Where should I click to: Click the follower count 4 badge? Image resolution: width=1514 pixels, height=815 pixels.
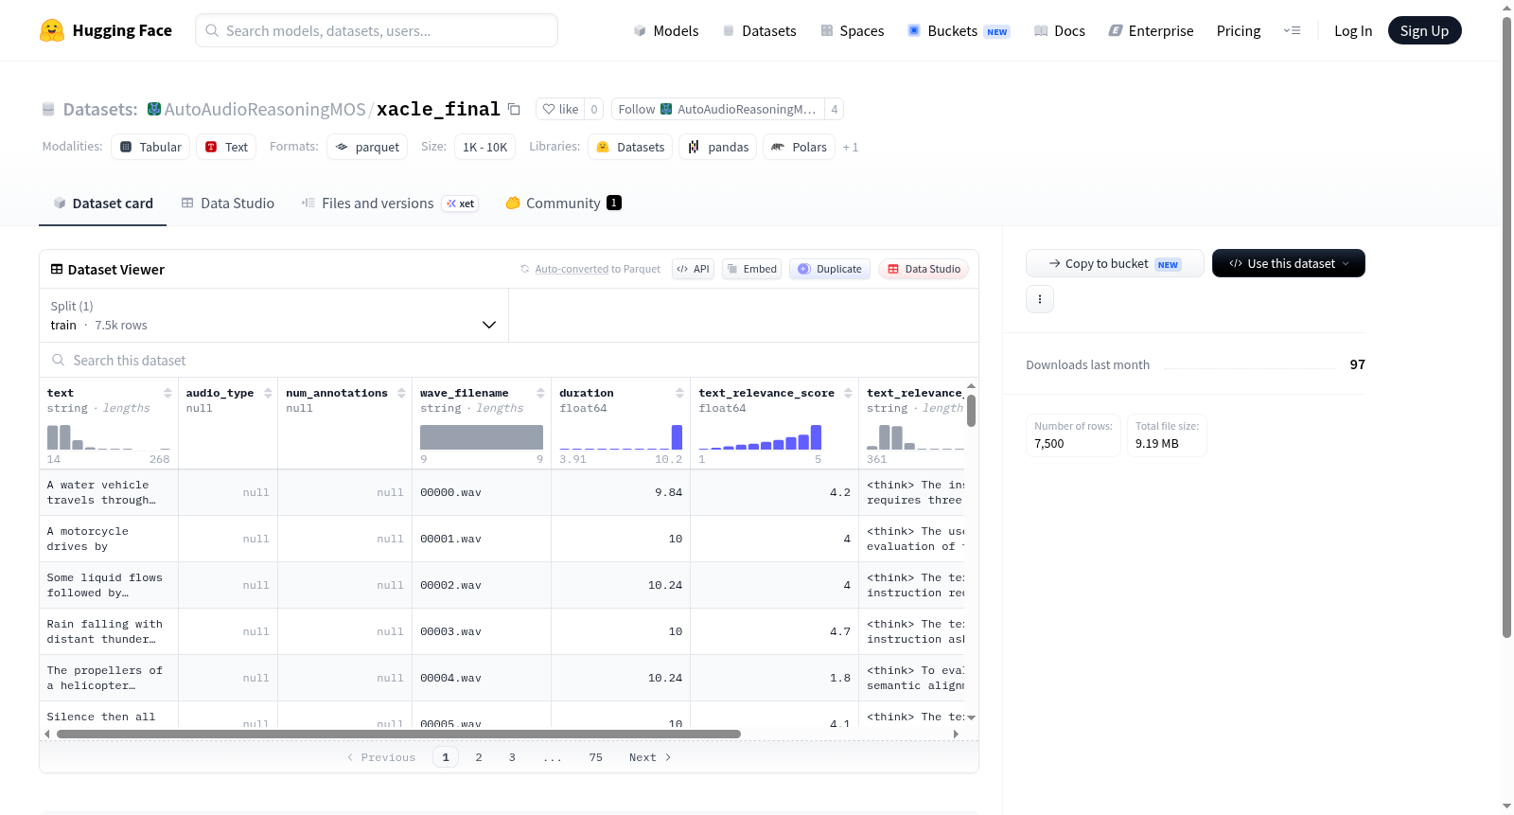click(834, 109)
